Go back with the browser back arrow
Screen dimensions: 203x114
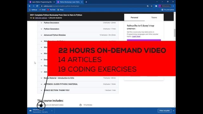pyautogui.click(x=29, y=6)
